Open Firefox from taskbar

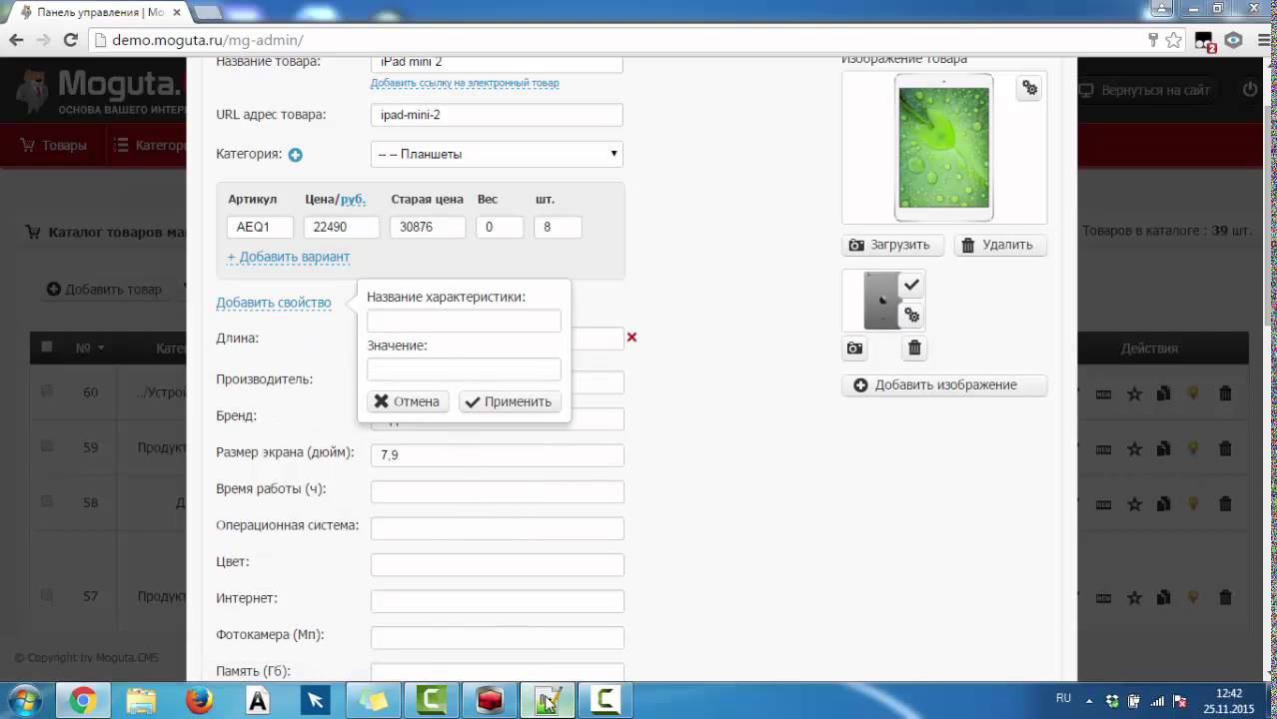click(199, 700)
